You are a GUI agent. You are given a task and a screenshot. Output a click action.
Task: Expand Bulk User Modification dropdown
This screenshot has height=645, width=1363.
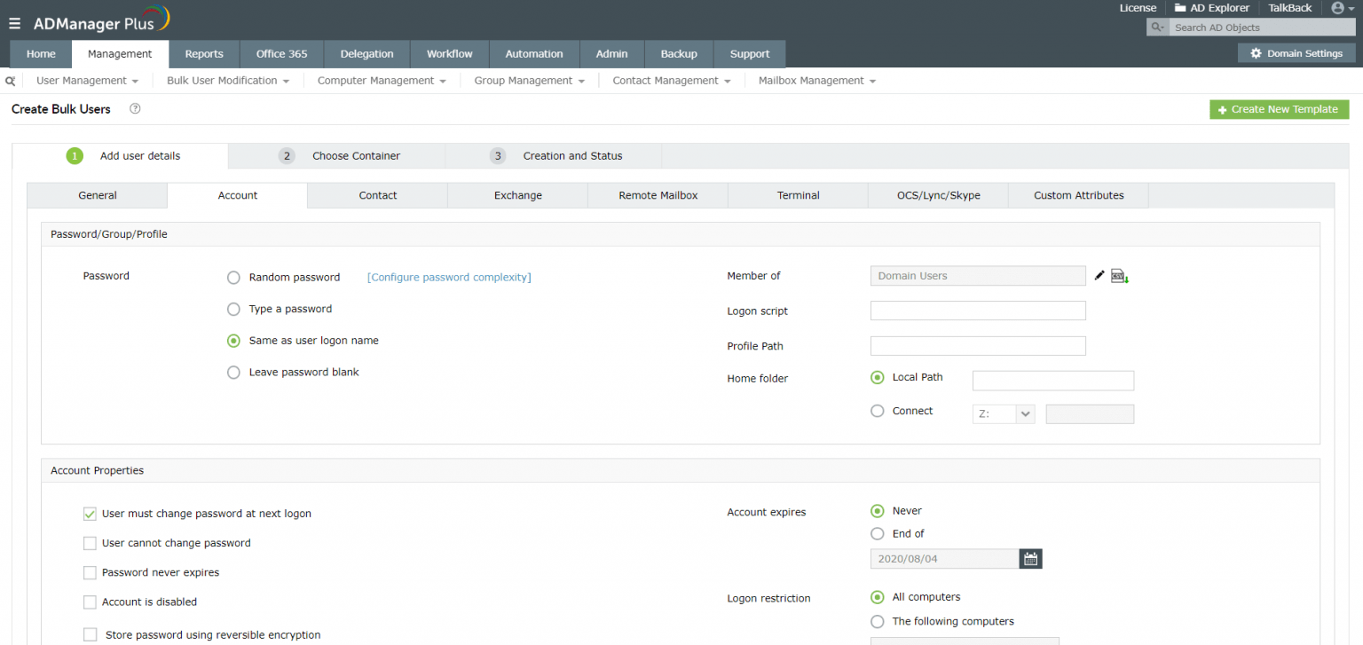point(228,81)
